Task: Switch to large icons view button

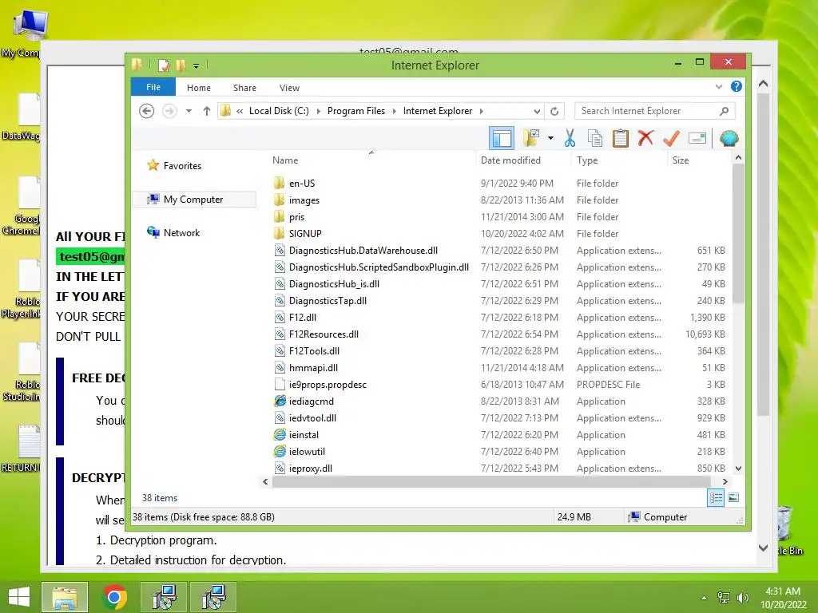Action: click(x=733, y=498)
